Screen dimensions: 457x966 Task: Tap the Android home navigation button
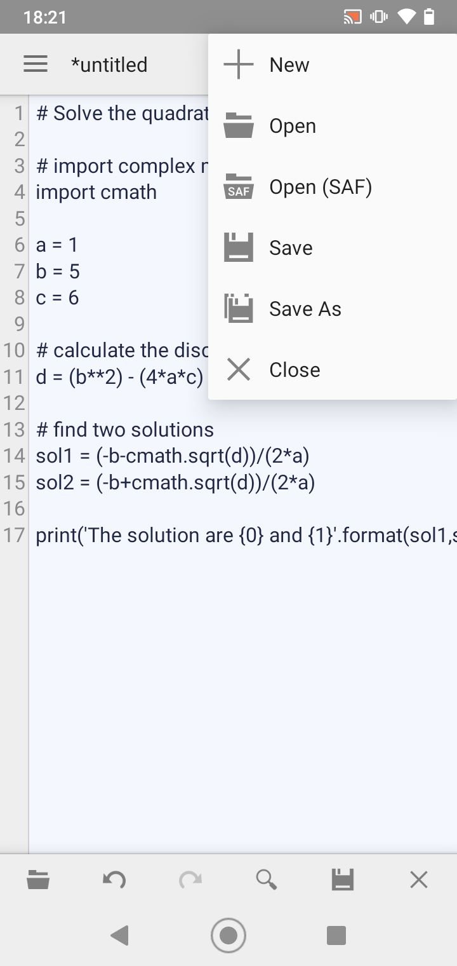(x=228, y=935)
